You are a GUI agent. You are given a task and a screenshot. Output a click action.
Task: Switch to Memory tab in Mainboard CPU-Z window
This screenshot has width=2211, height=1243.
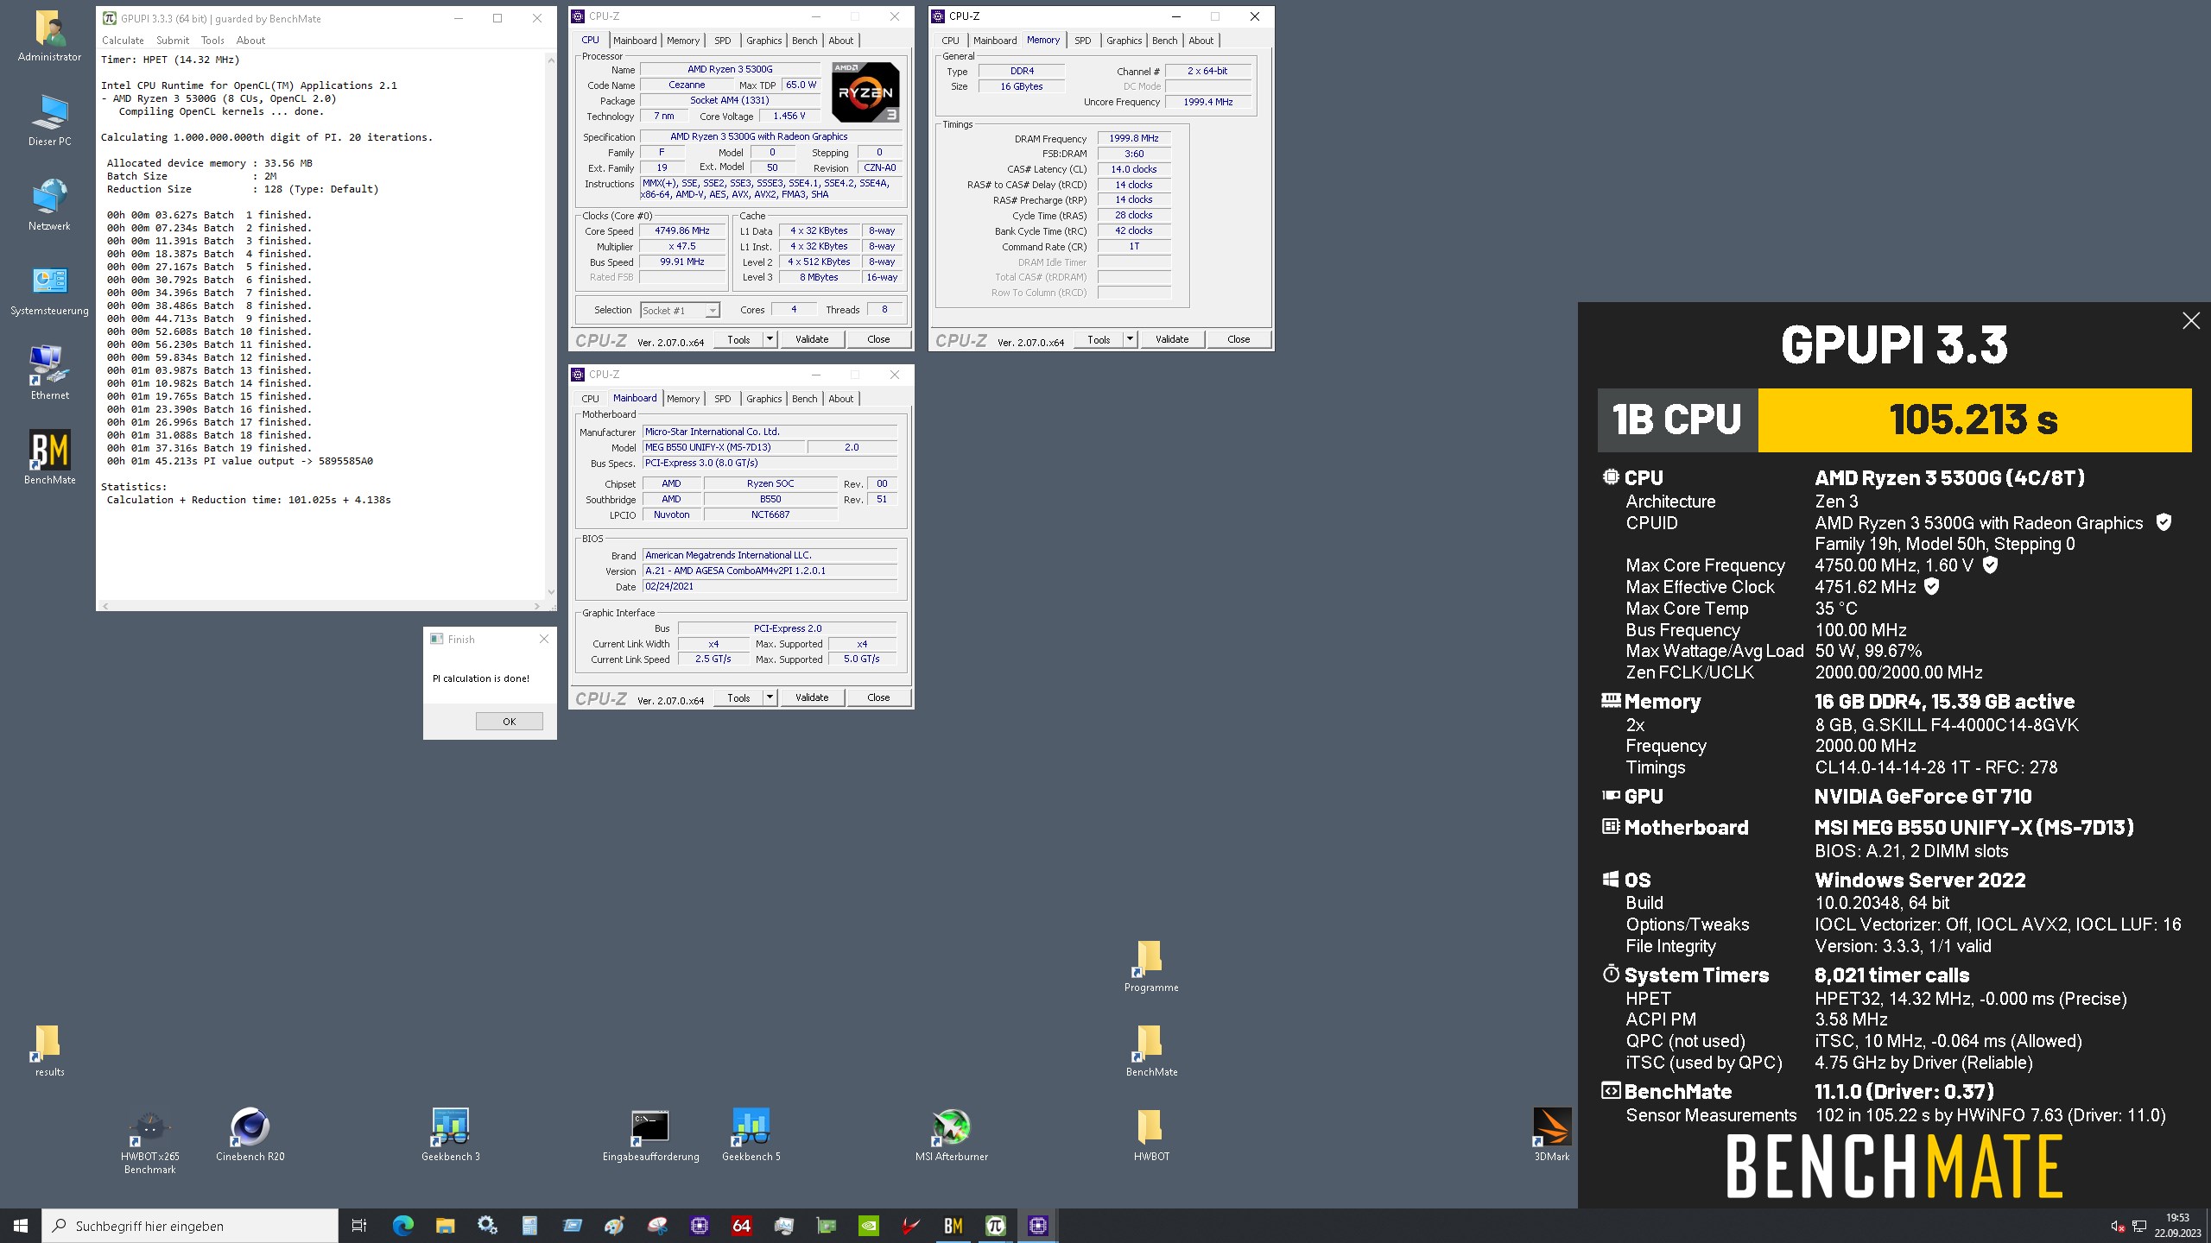click(682, 399)
